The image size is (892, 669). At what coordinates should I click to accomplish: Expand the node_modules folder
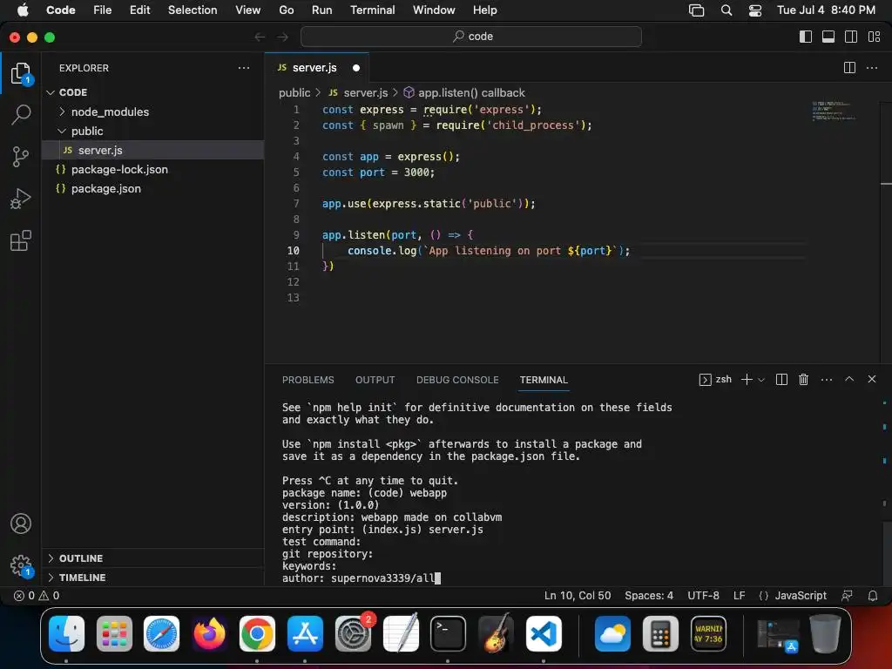pyautogui.click(x=62, y=111)
